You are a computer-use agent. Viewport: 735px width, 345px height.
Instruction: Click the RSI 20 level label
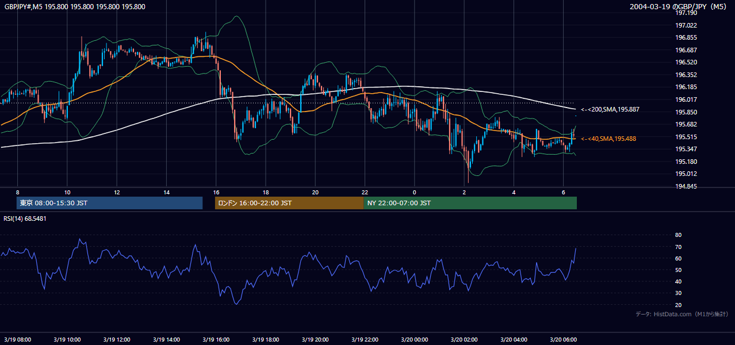[678, 305]
